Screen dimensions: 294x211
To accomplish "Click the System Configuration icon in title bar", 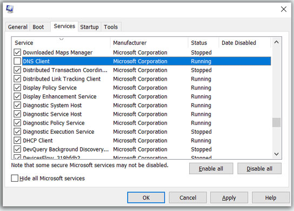I will click(x=10, y=9).
